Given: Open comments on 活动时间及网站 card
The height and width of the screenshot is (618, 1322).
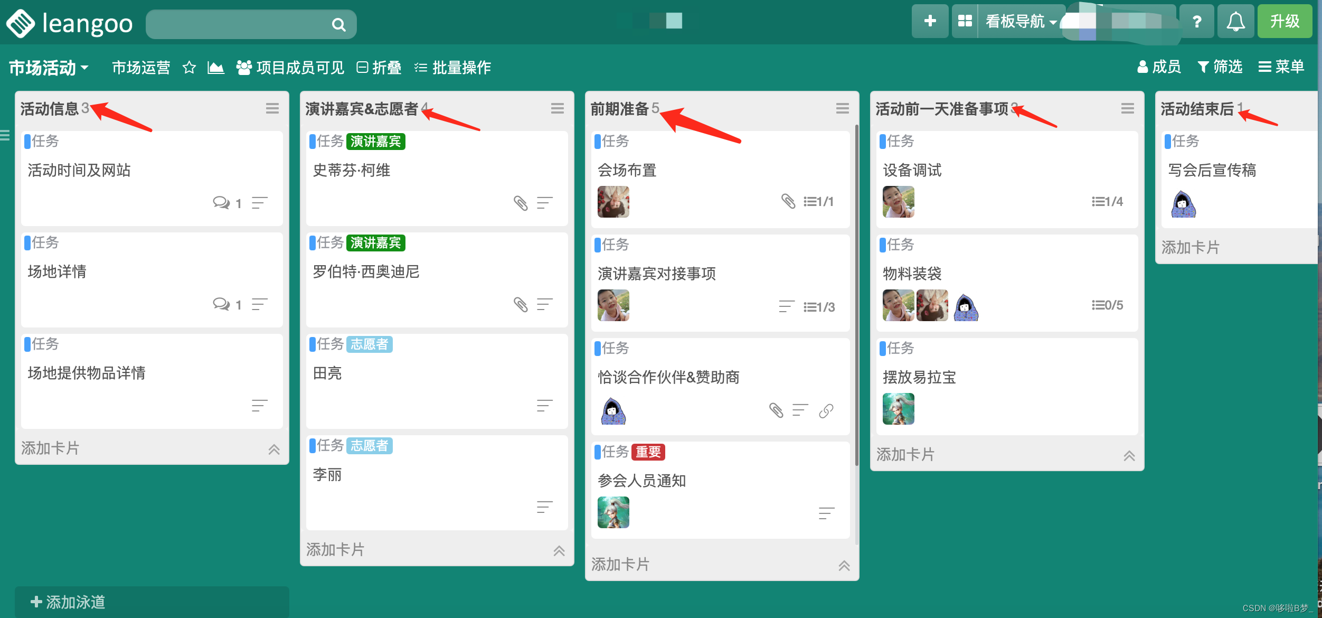Looking at the screenshot, I should 227,203.
